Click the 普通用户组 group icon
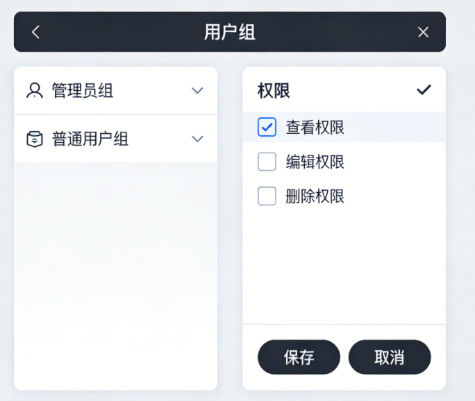The width and height of the screenshot is (475, 401). pyautogui.click(x=34, y=139)
